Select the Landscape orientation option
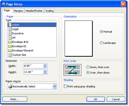 click(x=101, y=43)
